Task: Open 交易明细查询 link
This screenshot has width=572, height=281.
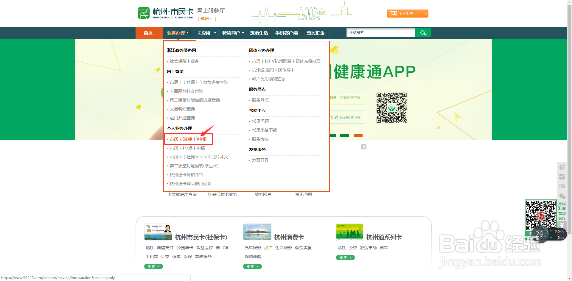Action: [x=182, y=109]
